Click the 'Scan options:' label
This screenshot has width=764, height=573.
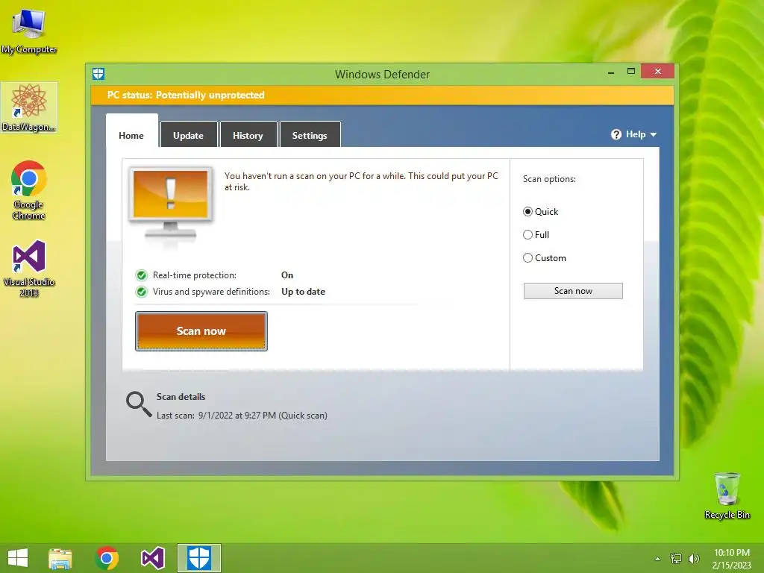(x=549, y=179)
